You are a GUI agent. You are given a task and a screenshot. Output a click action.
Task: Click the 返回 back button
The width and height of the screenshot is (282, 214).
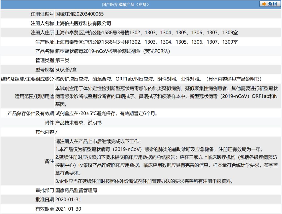(x=270, y=4)
